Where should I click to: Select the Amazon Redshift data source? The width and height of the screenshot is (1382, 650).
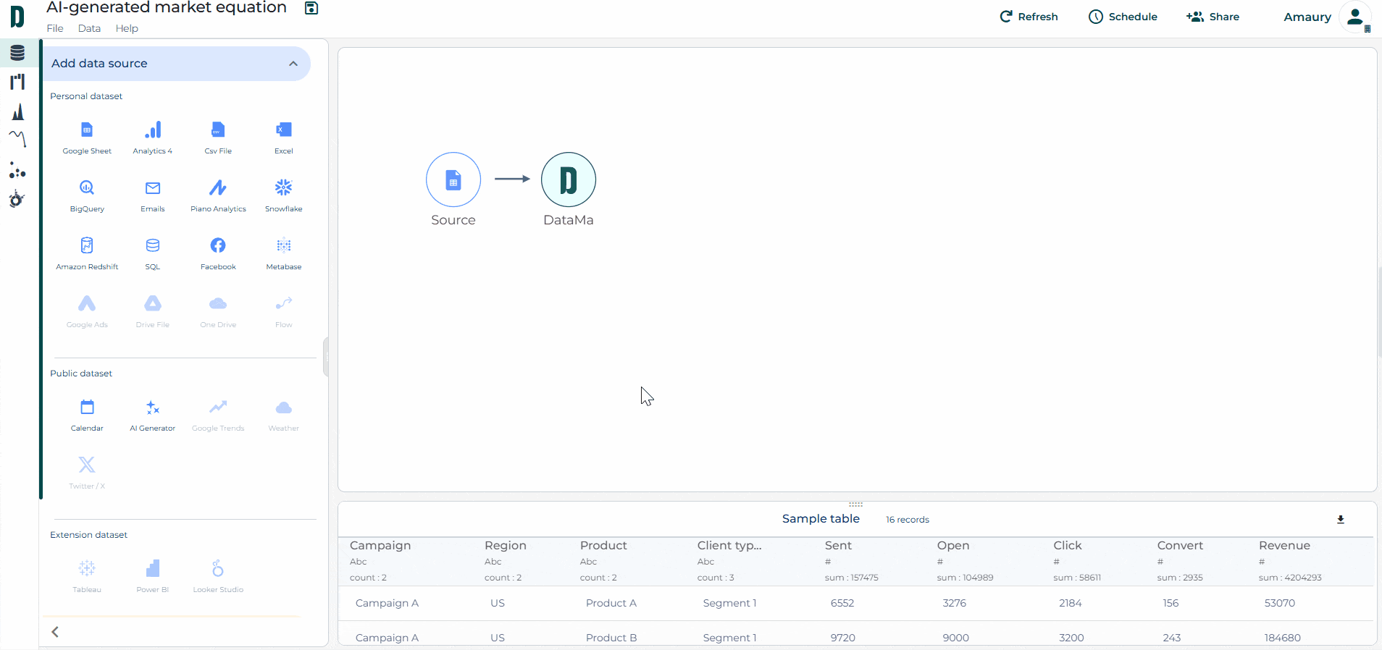click(87, 247)
